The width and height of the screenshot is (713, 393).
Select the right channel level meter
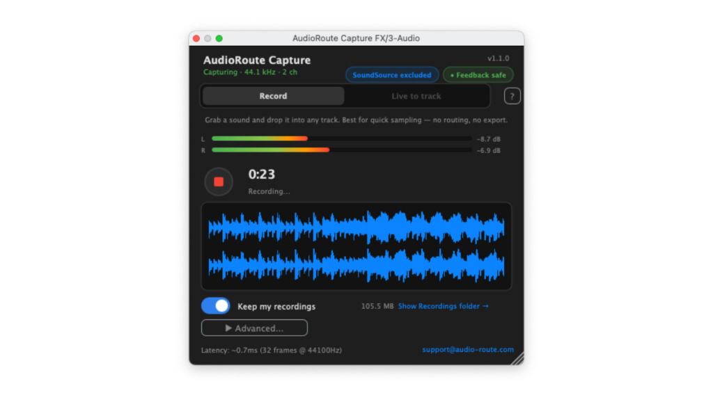coord(341,150)
